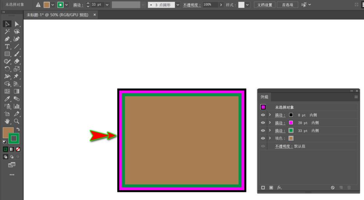
Task: Click the 首选项 button
Action: tap(287, 5)
